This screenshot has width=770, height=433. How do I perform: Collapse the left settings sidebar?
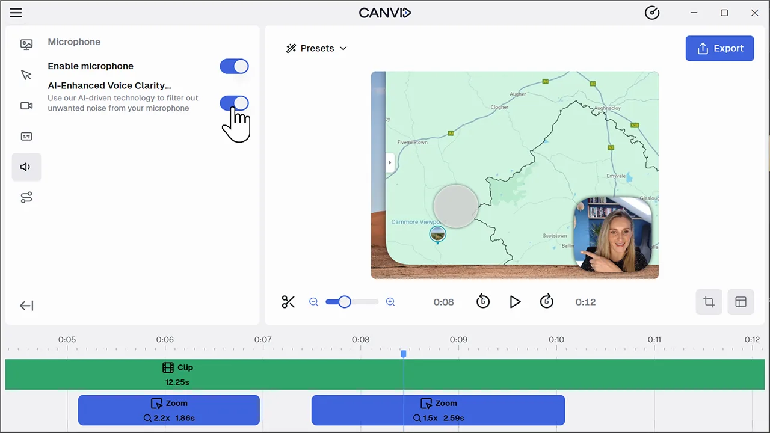[26, 306]
